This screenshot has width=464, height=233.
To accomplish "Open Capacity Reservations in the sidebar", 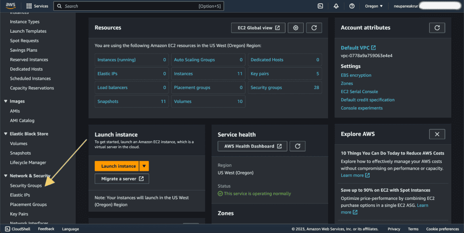I will [32, 88].
